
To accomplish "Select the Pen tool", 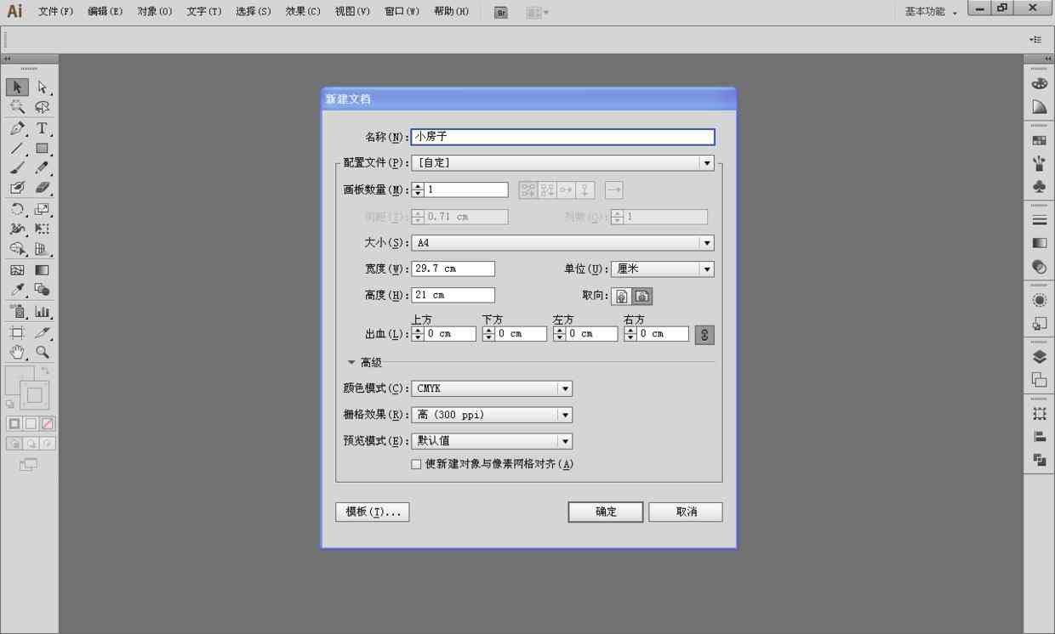I will (17, 128).
